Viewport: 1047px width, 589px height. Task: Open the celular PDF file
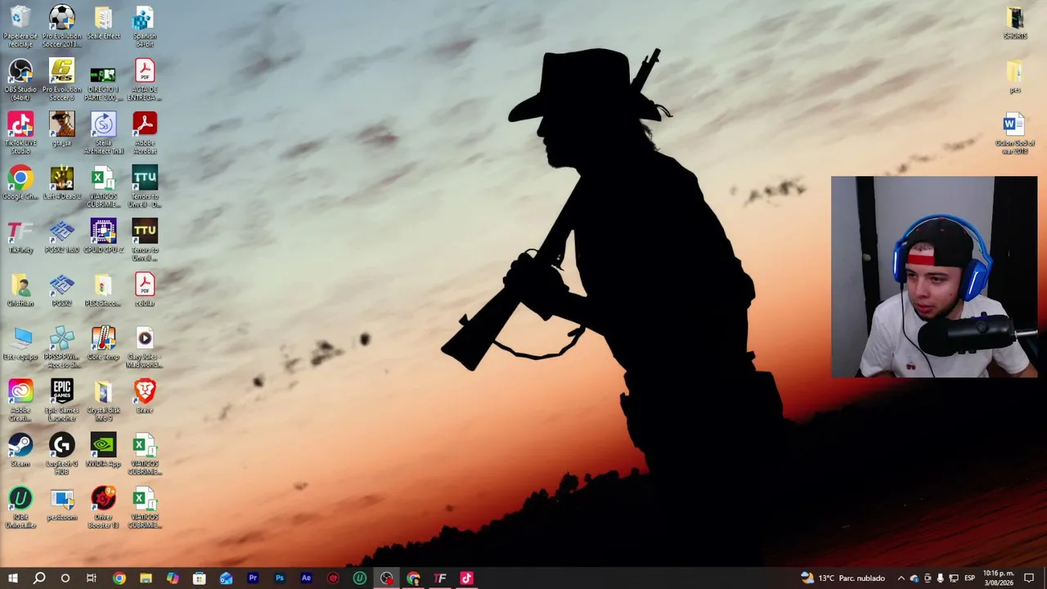(145, 290)
